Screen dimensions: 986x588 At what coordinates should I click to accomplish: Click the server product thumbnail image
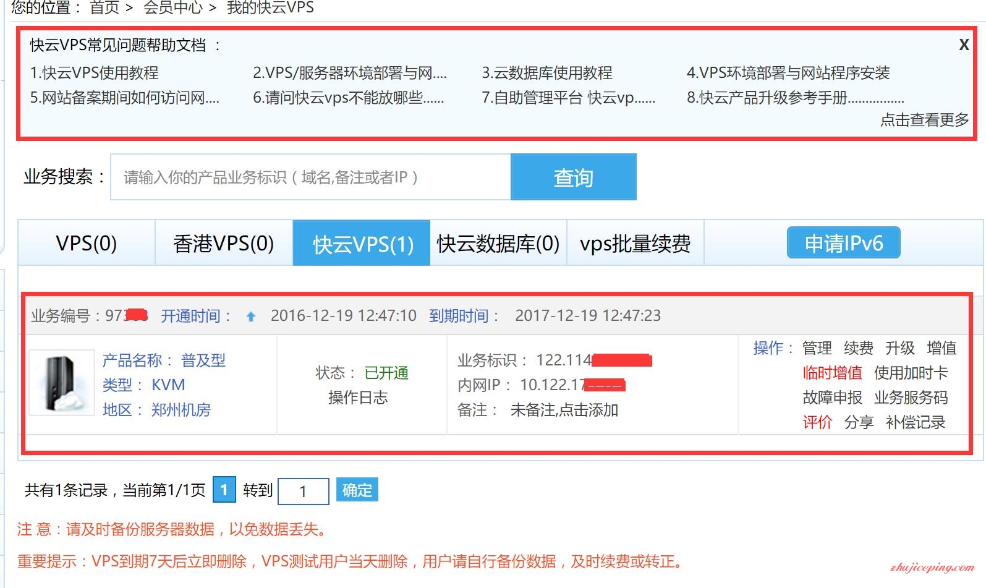point(61,383)
